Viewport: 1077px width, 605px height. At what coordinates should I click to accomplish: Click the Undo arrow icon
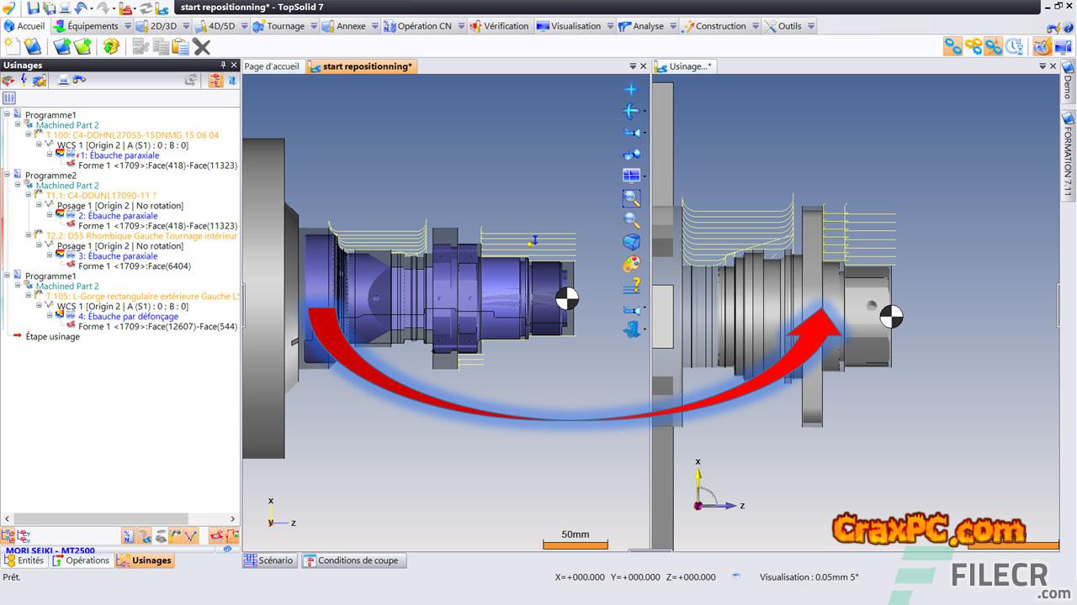pos(82,8)
